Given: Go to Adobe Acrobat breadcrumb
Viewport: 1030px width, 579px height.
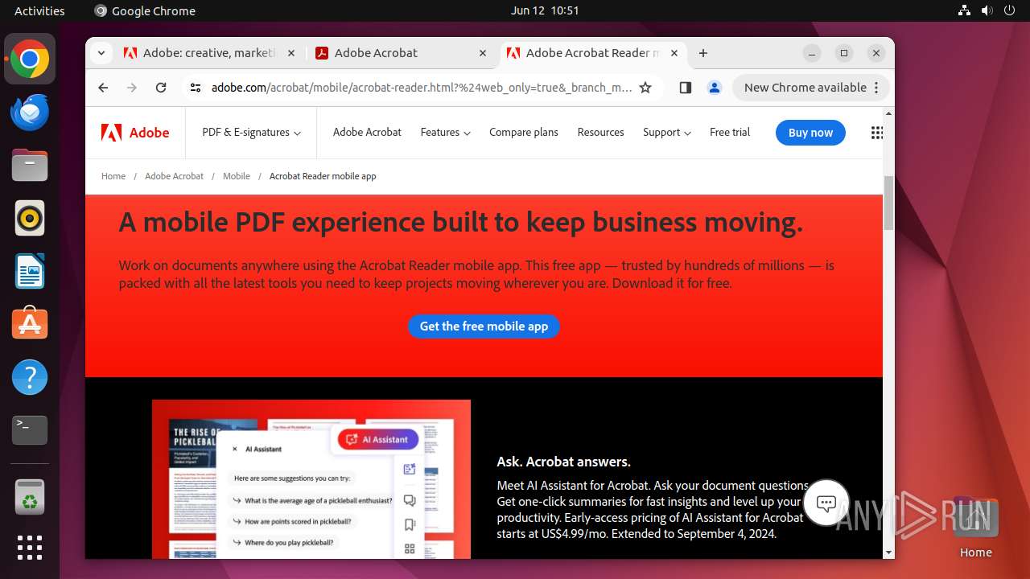Looking at the screenshot, I should click(x=174, y=176).
